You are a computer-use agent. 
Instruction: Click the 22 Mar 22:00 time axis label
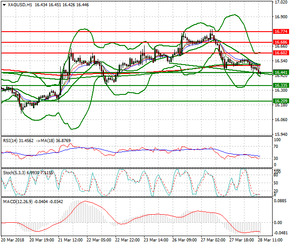click(128, 240)
